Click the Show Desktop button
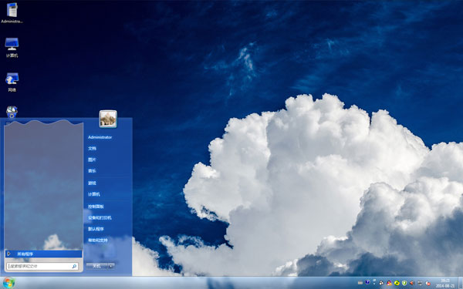Viewport: 463px width, 289px height. [461, 283]
